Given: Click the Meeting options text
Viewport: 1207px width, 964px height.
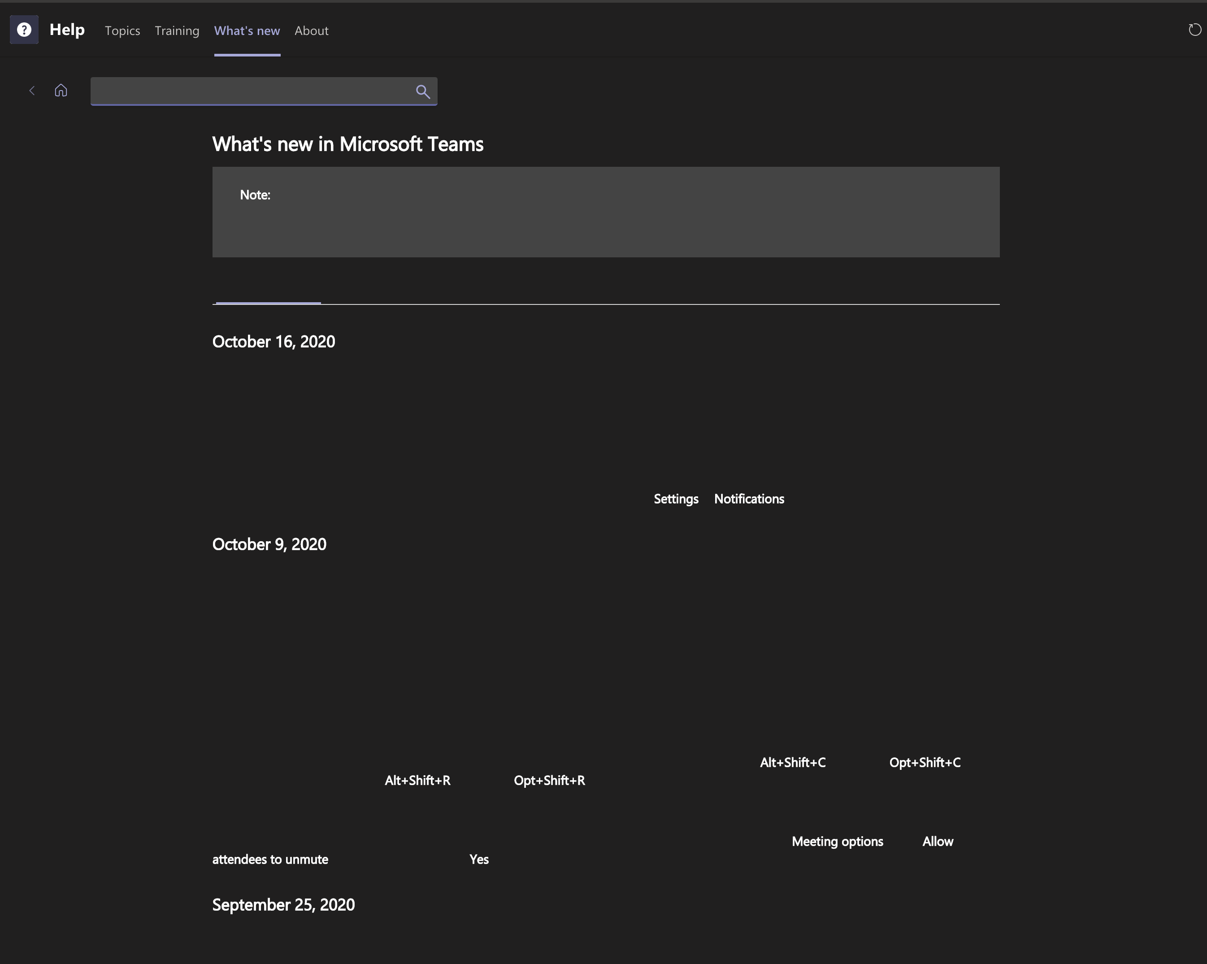Looking at the screenshot, I should (838, 842).
